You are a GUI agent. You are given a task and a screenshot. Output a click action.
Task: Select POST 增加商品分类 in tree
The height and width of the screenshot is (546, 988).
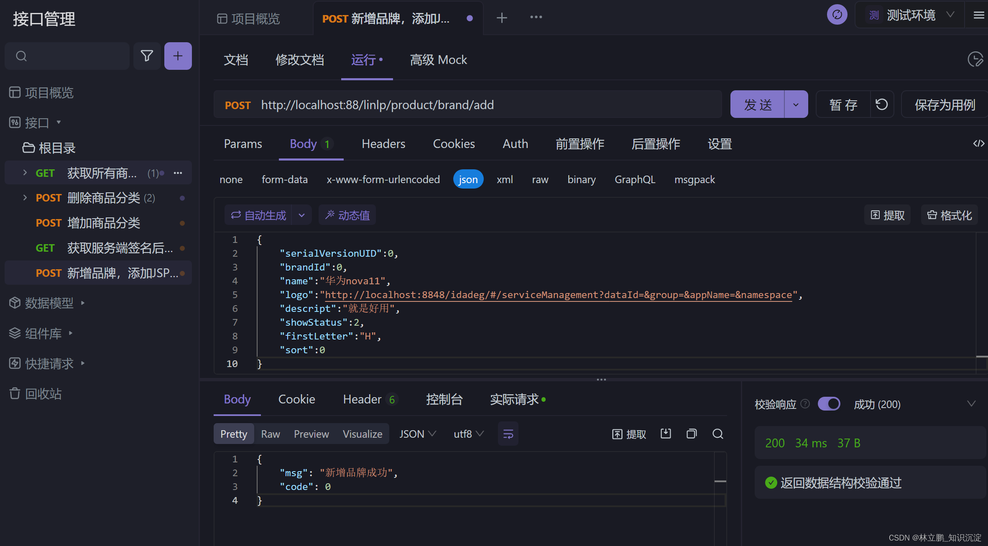coord(98,223)
